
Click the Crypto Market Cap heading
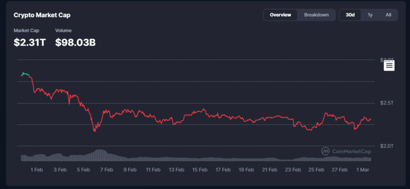[x=42, y=15]
